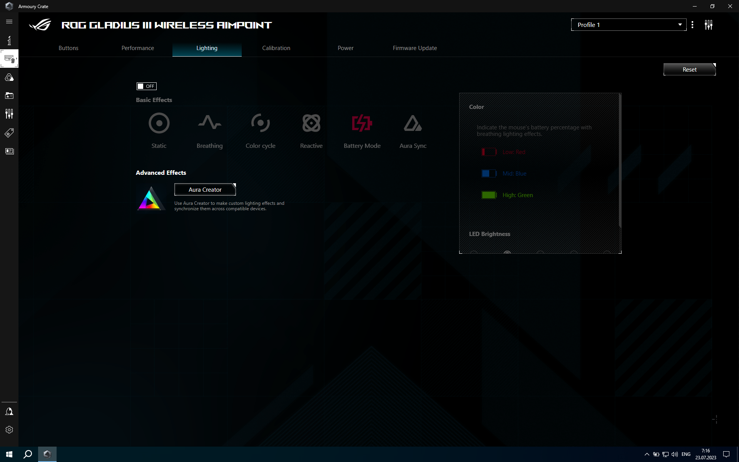
Task: Open the three-dot options menu near Profile
Action: [x=692, y=24]
